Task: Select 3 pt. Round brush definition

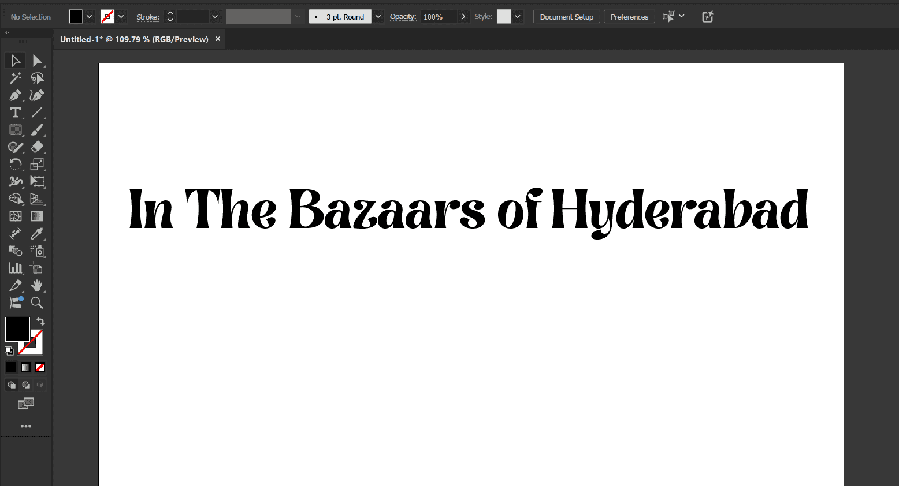Action: click(340, 17)
